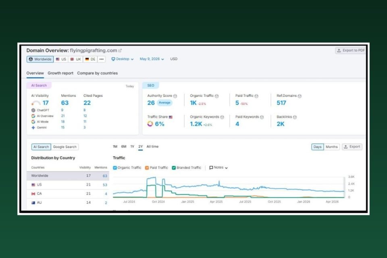Toggle the Branded Traffic checkbox
Viewport: 387px width, 258px height.
click(174, 168)
